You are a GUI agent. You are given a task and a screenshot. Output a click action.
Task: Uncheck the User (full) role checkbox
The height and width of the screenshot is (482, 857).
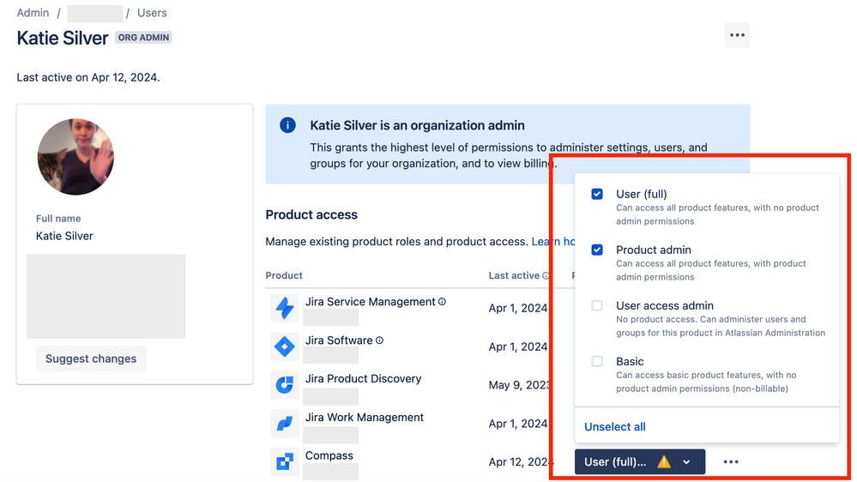tap(597, 194)
